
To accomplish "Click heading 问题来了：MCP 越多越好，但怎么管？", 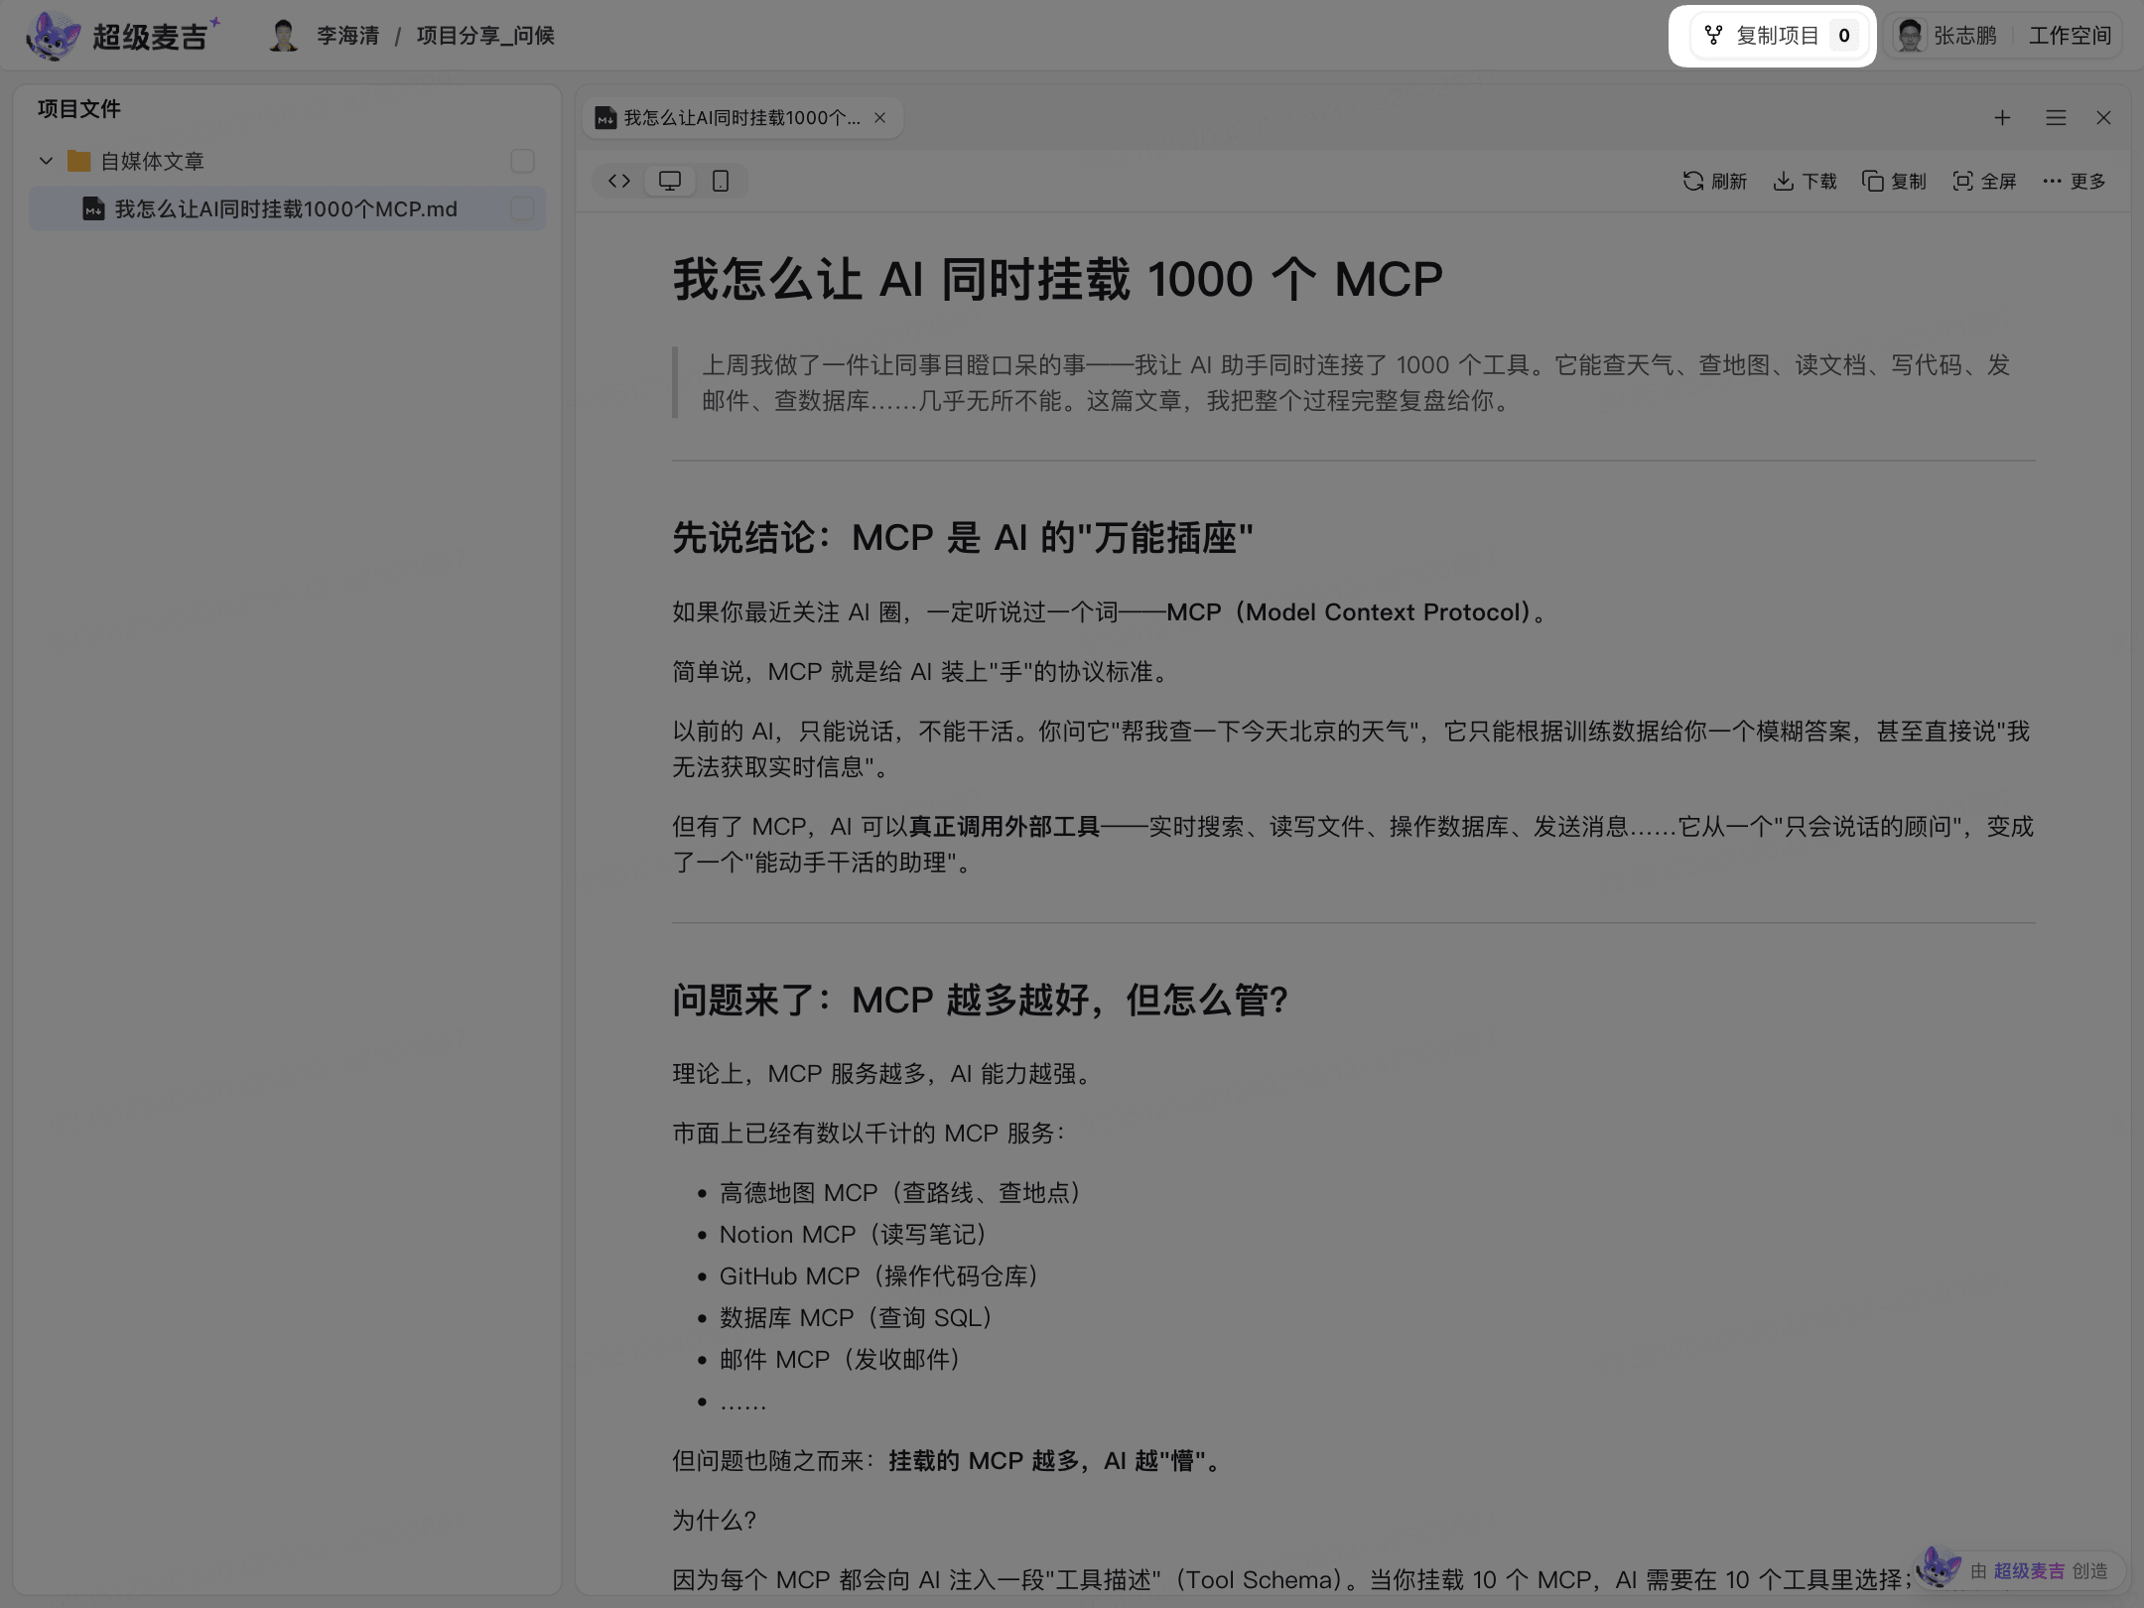I will click(x=981, y=1000).
